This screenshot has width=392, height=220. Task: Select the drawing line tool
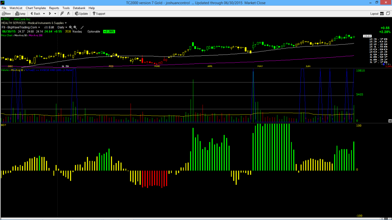pos(82,27)
